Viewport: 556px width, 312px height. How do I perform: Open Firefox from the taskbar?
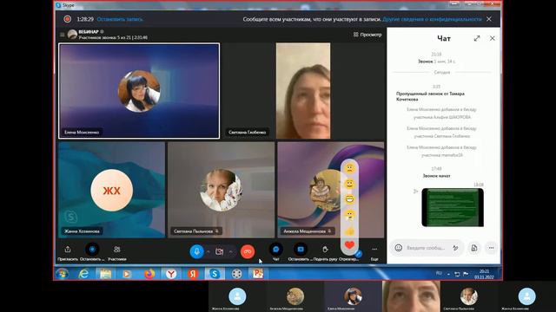point(149,274)
